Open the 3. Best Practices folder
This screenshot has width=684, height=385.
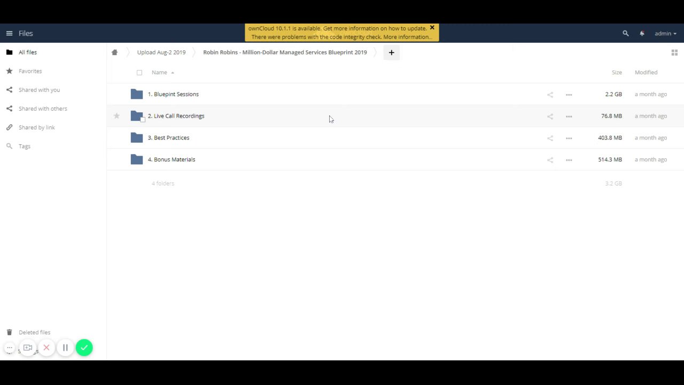click(x=168, y=138)
